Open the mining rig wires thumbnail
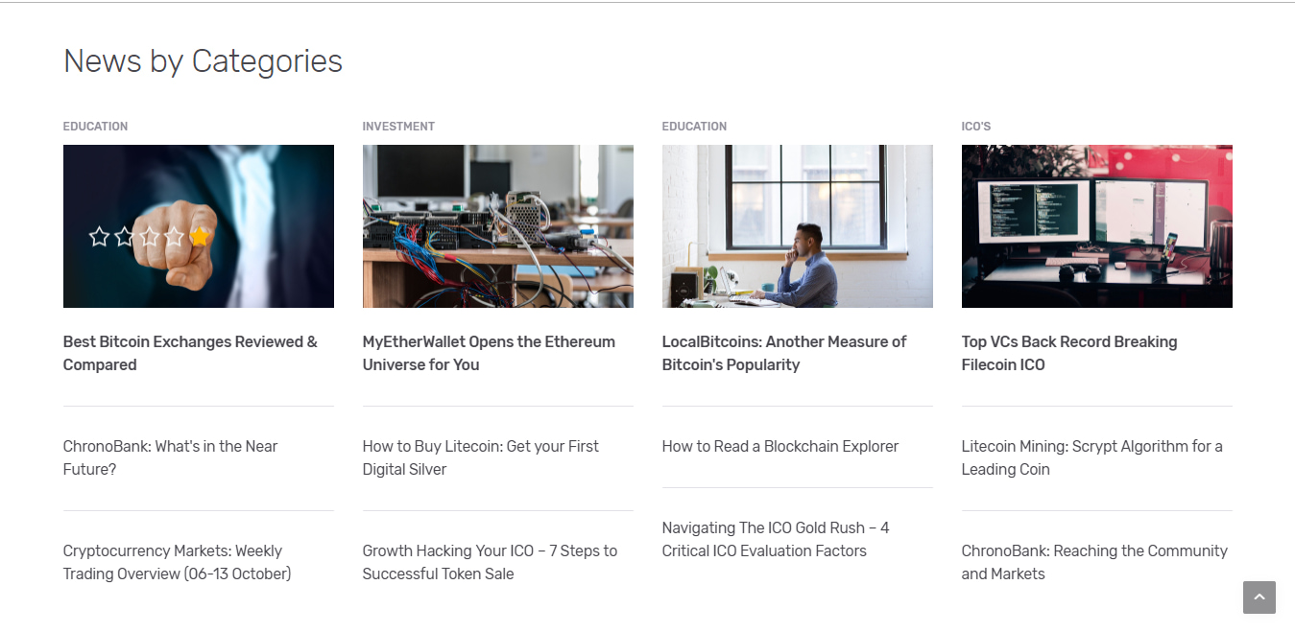The width and height of the screenshot is (1295, 632). point(497,226)
